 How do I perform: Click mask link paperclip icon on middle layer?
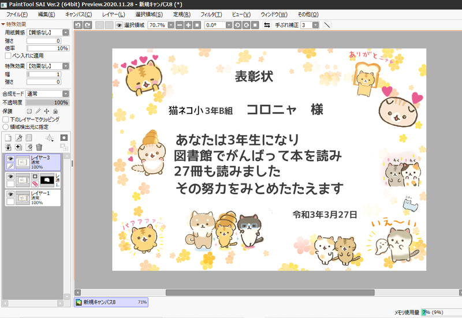coord(35,184)
